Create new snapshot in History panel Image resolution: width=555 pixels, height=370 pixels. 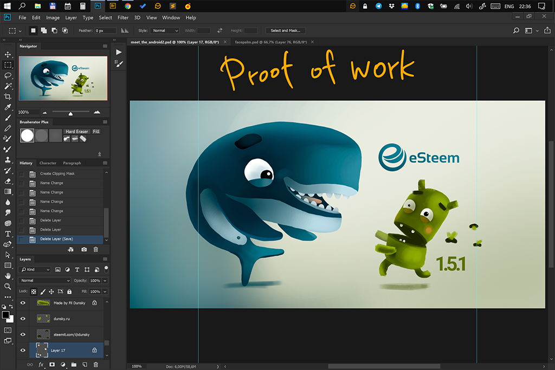click(84, 249)
